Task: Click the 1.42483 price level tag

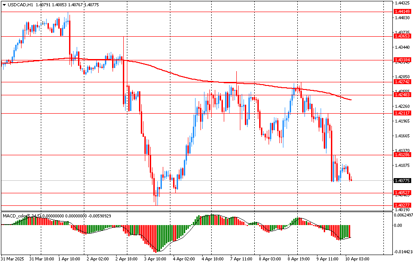Action: point(402,95)
